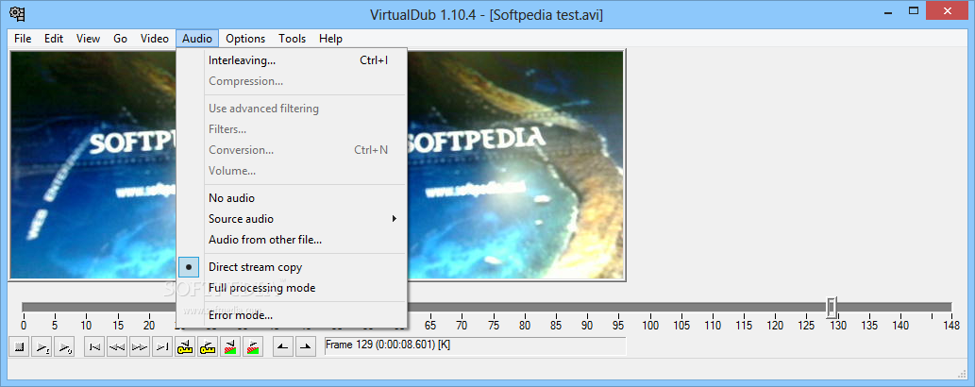Open the Help menu
Viewport: 975px width, 387px height.
(x=330, y=39)
